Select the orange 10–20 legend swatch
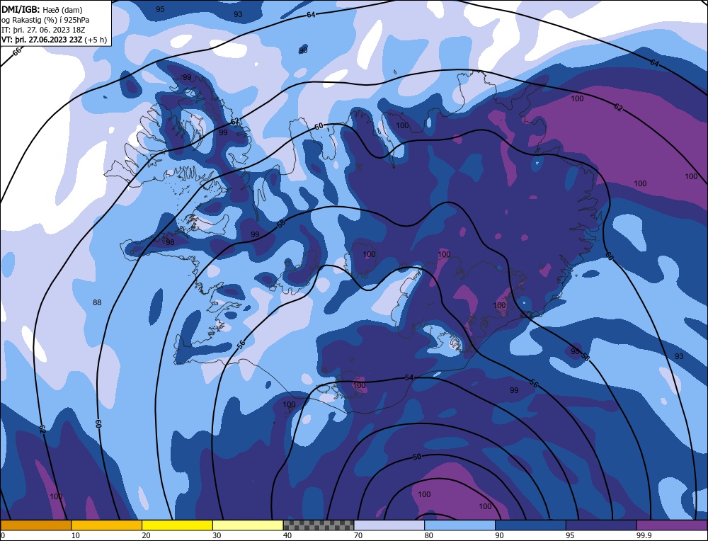The image size is (708, 541). pyautogui.click(x=106, y=525)
